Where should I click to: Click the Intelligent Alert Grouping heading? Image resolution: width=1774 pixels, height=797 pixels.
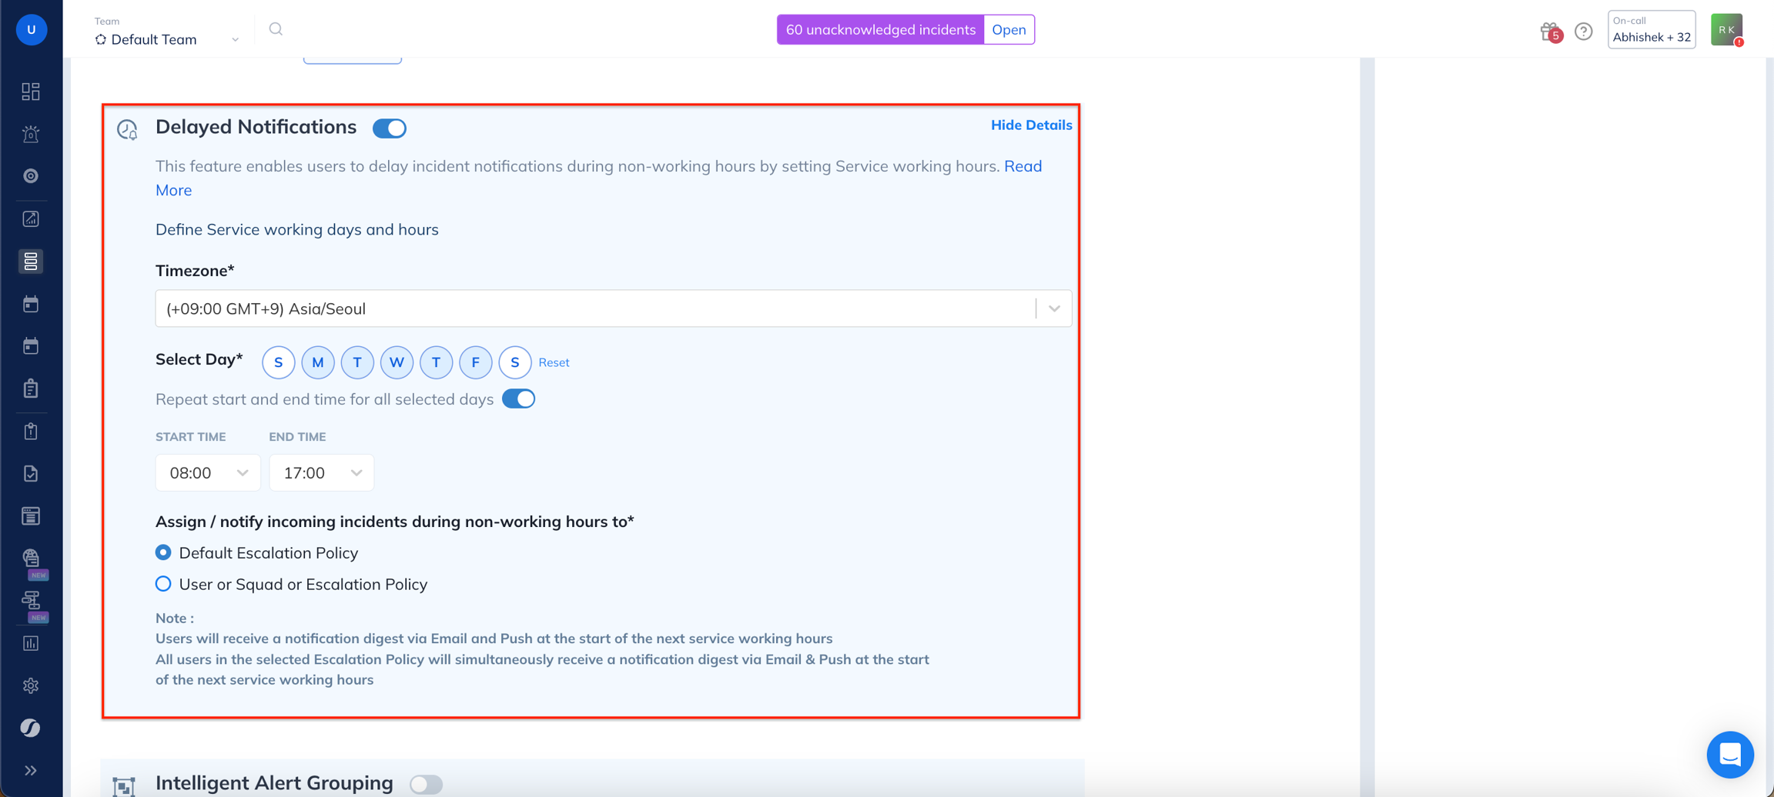point(274,783)
